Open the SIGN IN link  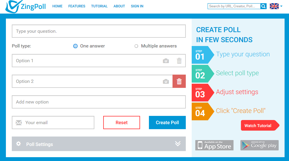click(137, 6)
